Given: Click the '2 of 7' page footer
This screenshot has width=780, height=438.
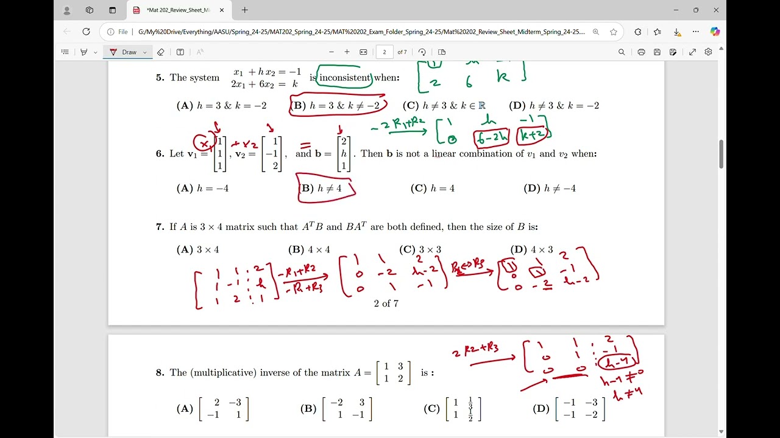Looking at the screenshot, I should pyautogui.click(x=386, y=303).
